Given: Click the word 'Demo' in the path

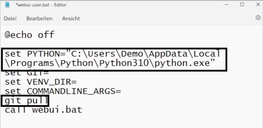Looking at the screenshot, I should pyautogui.click(x=132, y=54).
